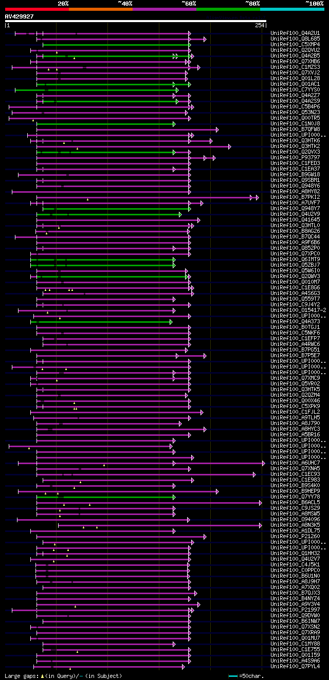Click the UniRef100_Q41645 label
329x680 pixels.
coord(296,219)
